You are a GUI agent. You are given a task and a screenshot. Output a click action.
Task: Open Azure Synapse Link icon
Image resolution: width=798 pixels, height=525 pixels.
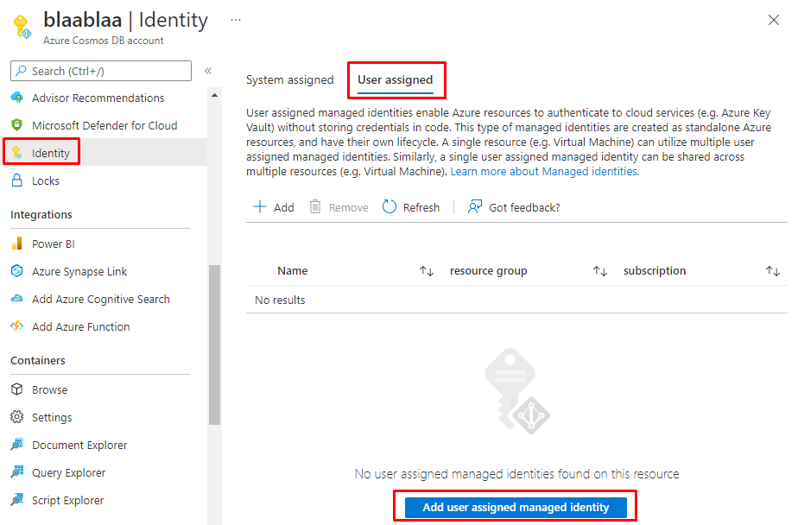16,271
